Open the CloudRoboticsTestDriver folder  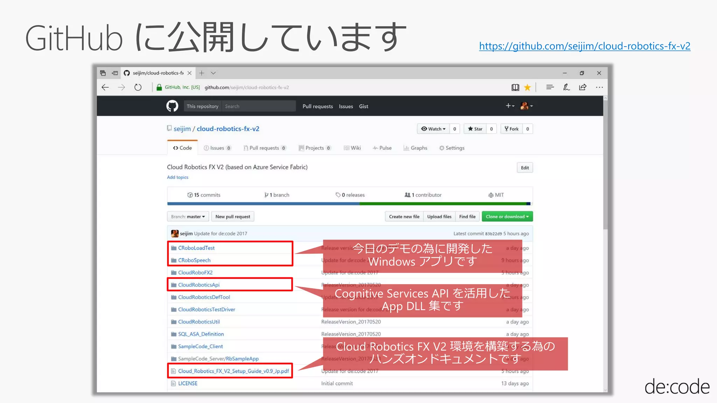(x=207, y=310)
